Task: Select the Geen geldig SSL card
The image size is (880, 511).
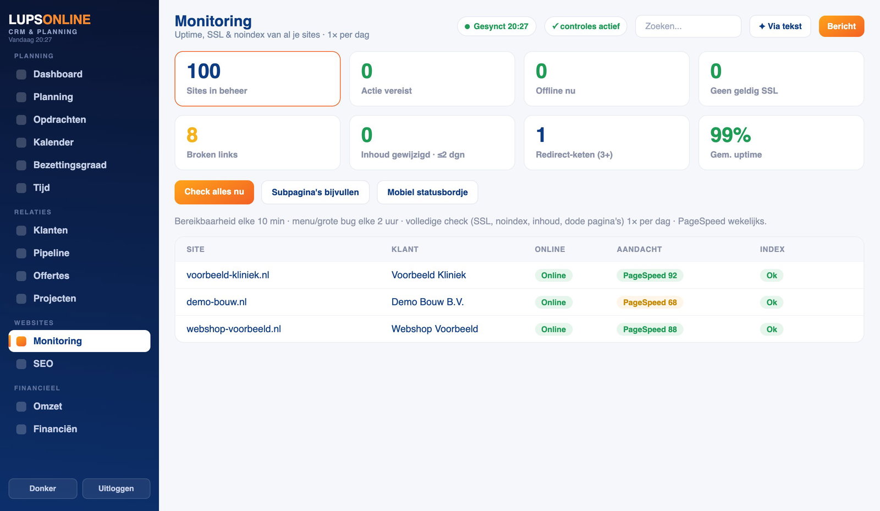Action: coord(781,79)
